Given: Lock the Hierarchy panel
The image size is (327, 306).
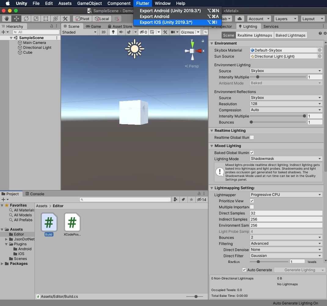Looking at the screenshot, I should (52, 26).
